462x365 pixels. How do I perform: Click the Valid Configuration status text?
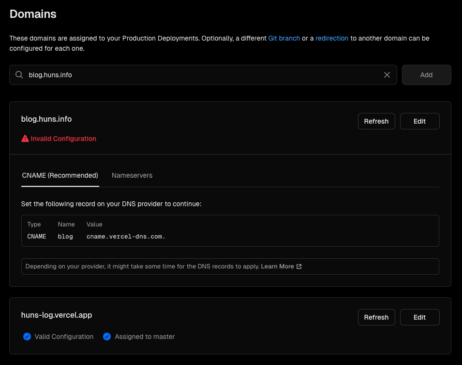point(64,337)
